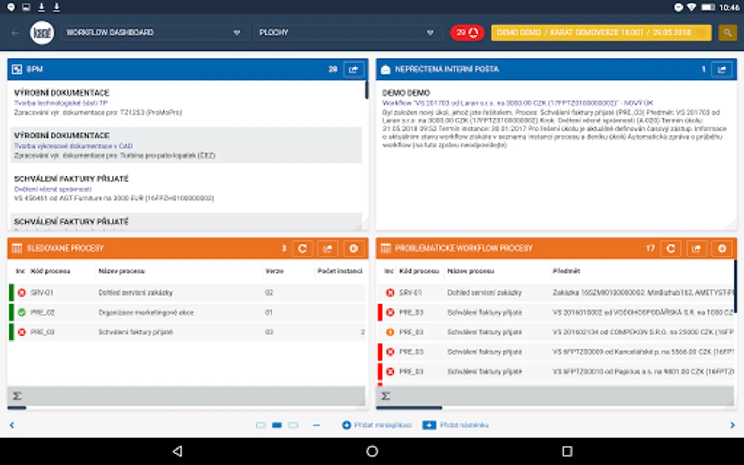Select the middle dashboard page indicator
Screen dimensions: 744x465
(x=277, y=425)
